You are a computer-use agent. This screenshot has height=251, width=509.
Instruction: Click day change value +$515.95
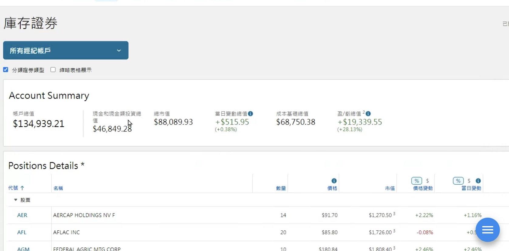232,122
